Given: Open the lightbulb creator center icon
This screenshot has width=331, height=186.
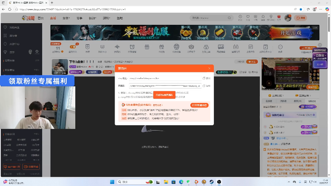Looking at the screenshot, I should [271, 17].
